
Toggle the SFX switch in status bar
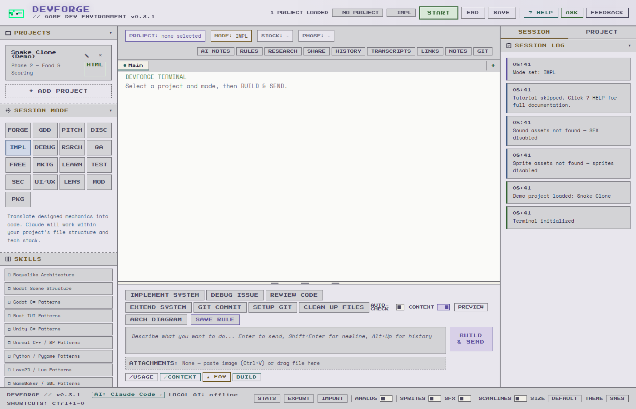[465, 399]
